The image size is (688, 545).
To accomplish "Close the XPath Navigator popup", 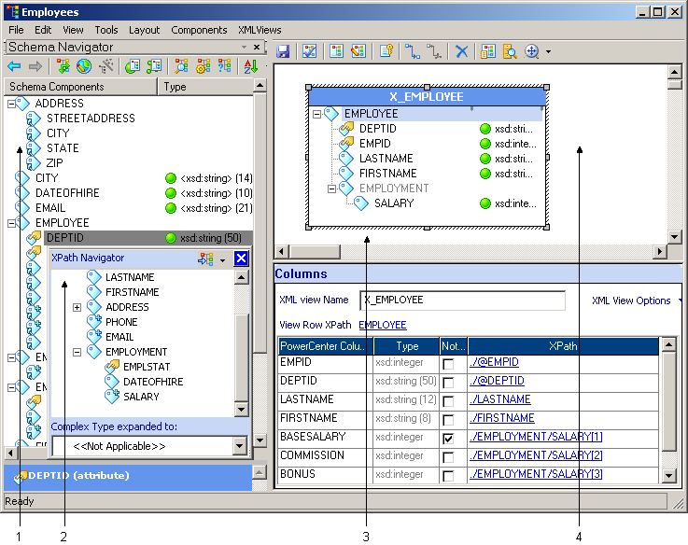I will (240, 259).
